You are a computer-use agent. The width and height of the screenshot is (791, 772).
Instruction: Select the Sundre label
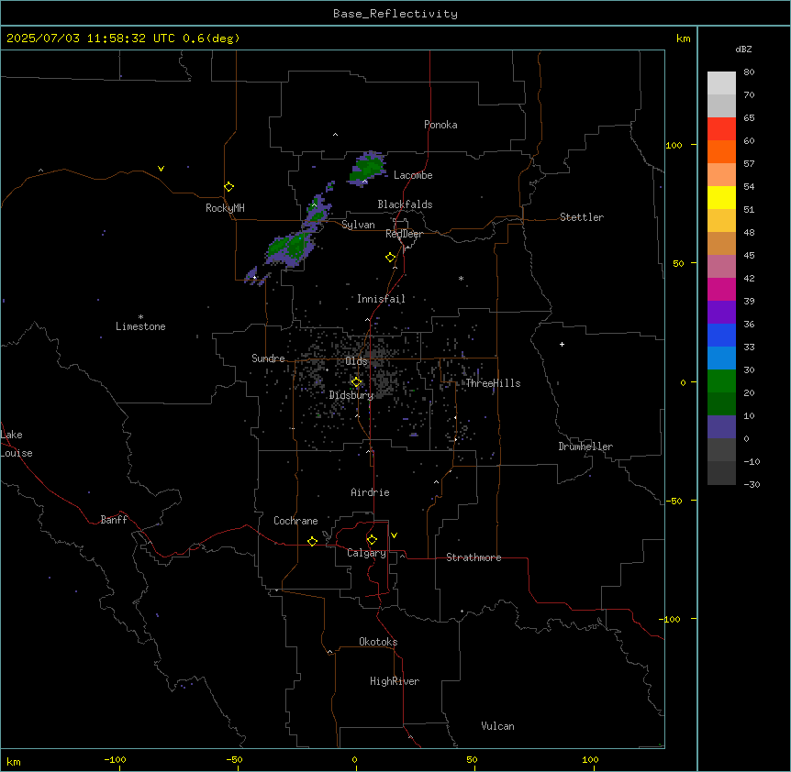pos(268,358)
